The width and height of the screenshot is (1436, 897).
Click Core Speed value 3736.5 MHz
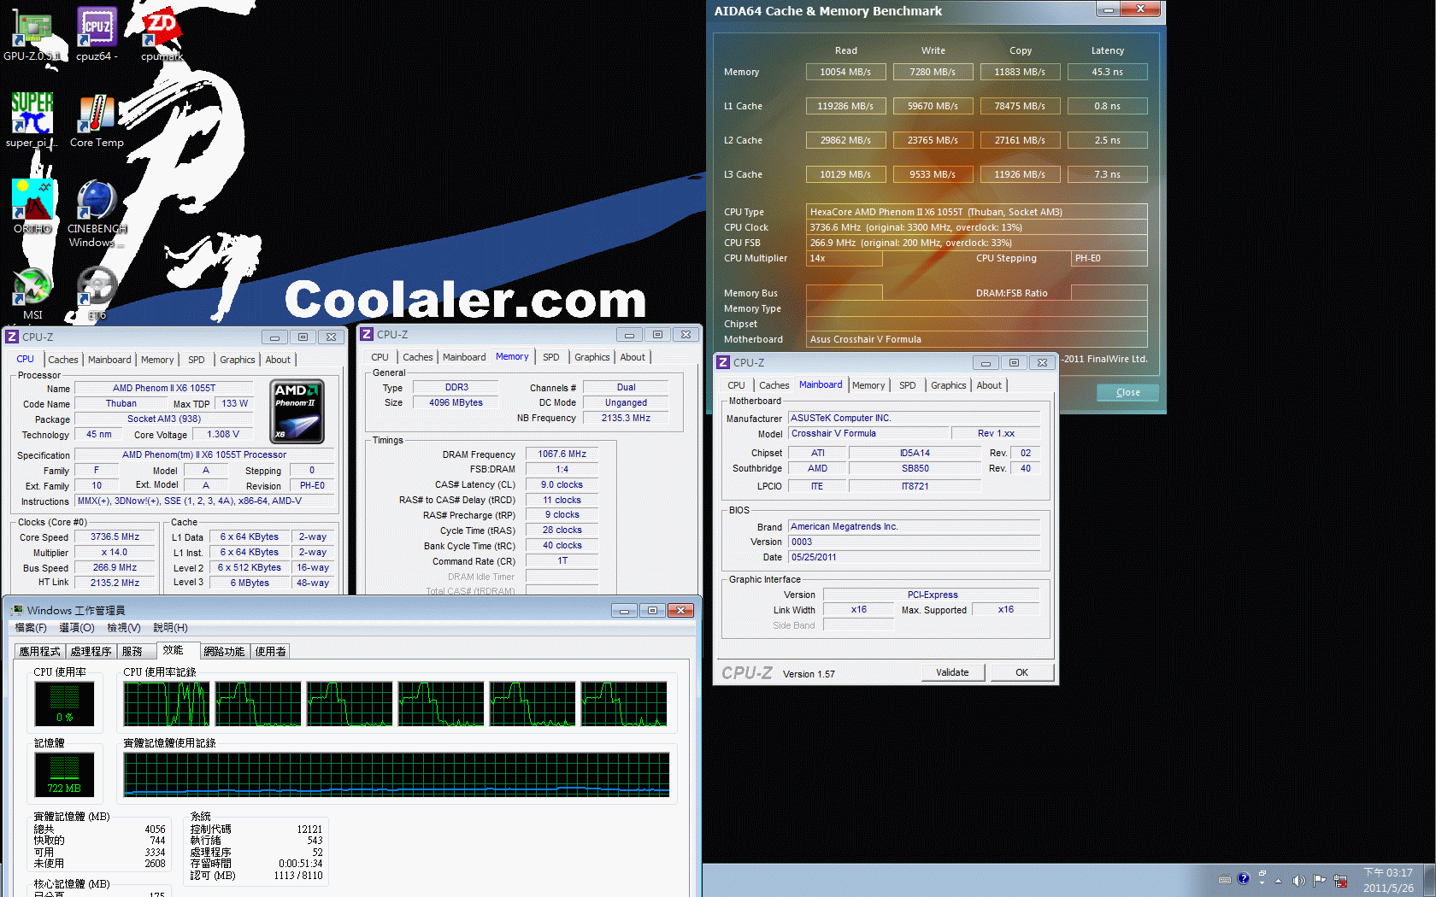click(115, 537)
